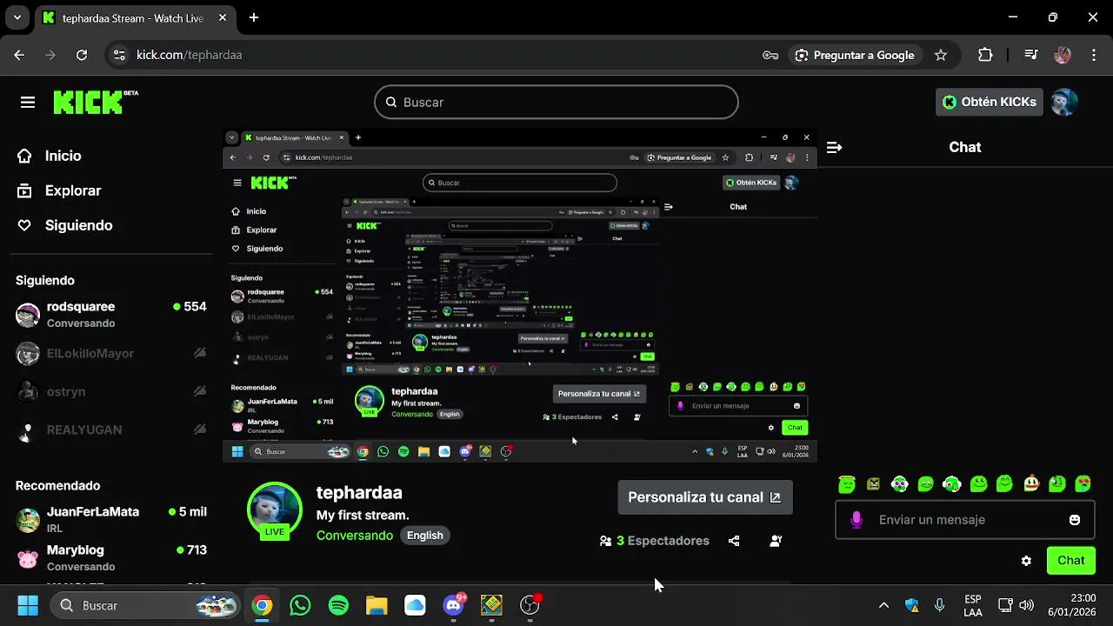Open the password manager key icon
1113x626 pixels.
(770, 55)
